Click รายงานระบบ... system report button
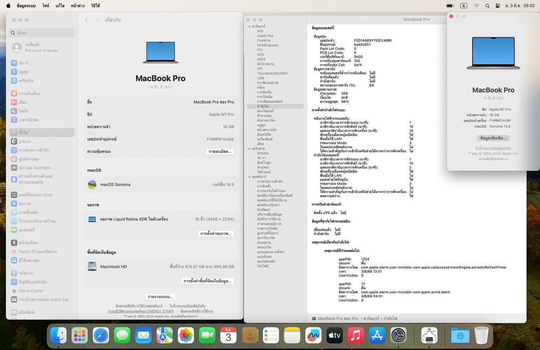 (x=161, y=296)
